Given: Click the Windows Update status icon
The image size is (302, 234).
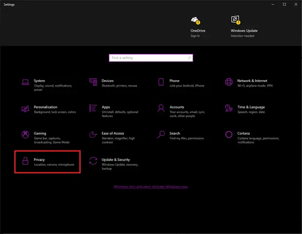Looking at the screenshot, I should (x=236, y=20).
